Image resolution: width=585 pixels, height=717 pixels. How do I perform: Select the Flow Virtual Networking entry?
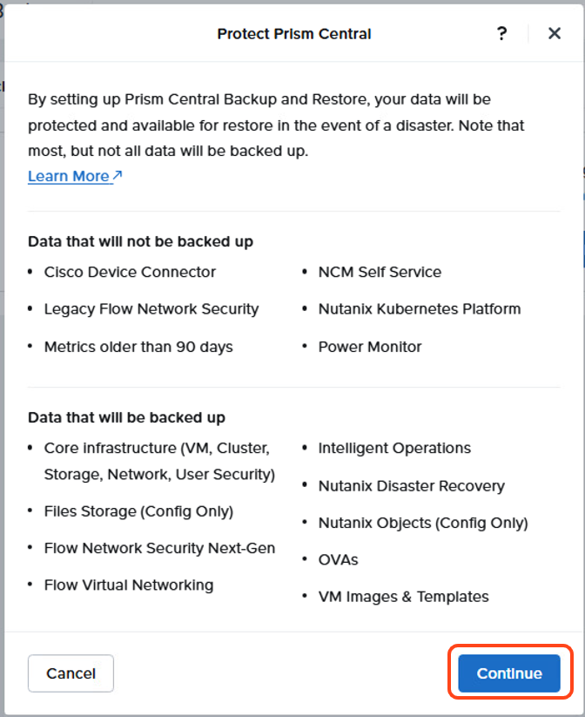[x=129, y=585]
